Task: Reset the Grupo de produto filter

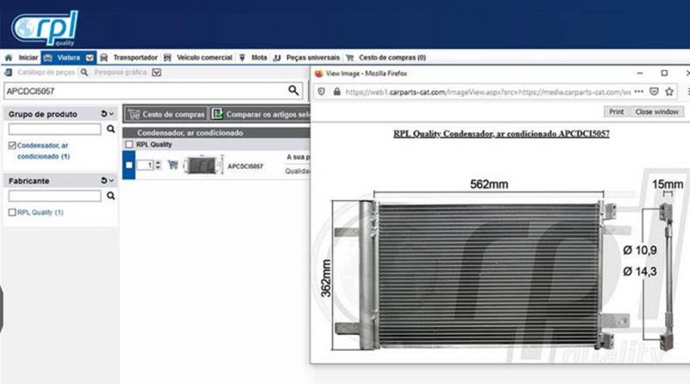Action: pos(103,114)
